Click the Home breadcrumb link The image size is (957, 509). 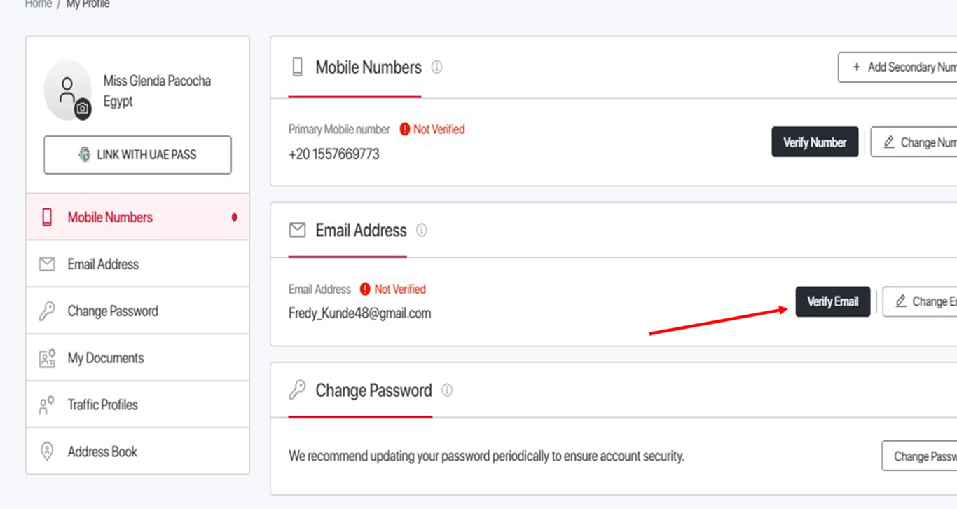point(39,4)
